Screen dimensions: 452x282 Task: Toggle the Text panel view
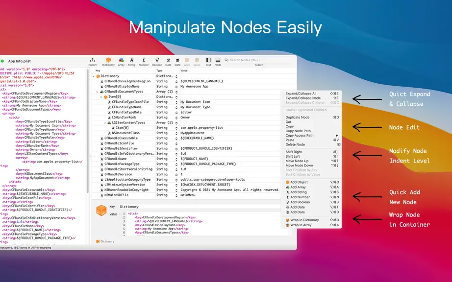208,62
